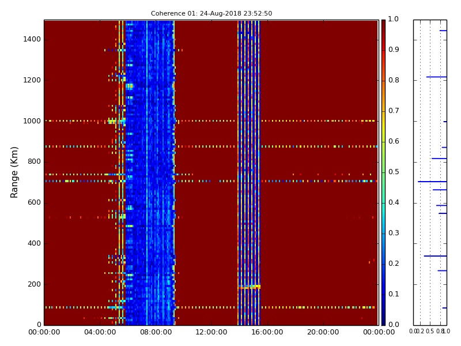
Task: Click the vertical coherence colorbar strip
Action: 383,172
